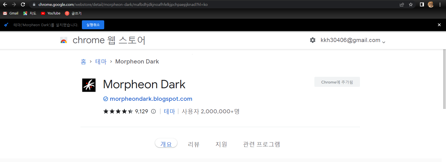446x162 pixels.
Task: Click the chrome 웹 스토어 header text
Action: 109,40
